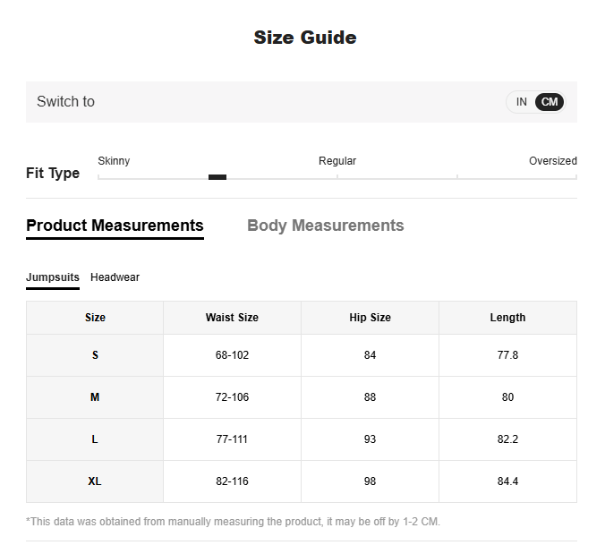This screenshot has width=605, height=545.
Task: Select the L size row
Action: coord(95,439)
